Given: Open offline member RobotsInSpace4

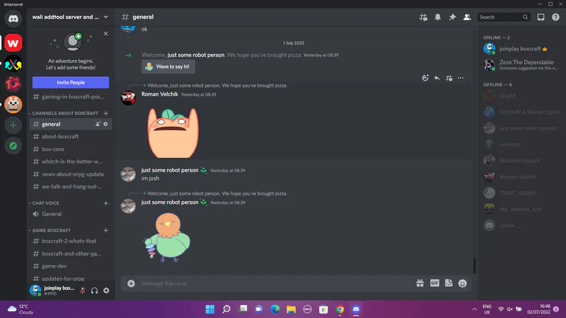Looking at the screenshot, I should click(x=521, y=160).
